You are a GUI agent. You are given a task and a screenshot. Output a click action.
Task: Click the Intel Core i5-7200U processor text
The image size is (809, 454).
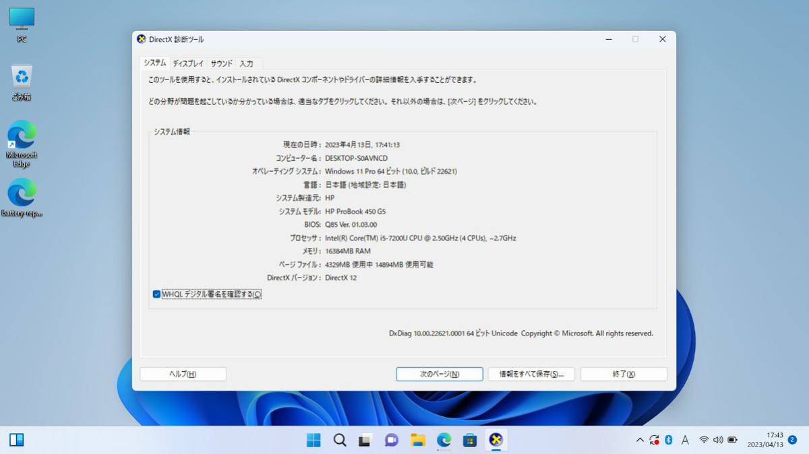[421, 238]
